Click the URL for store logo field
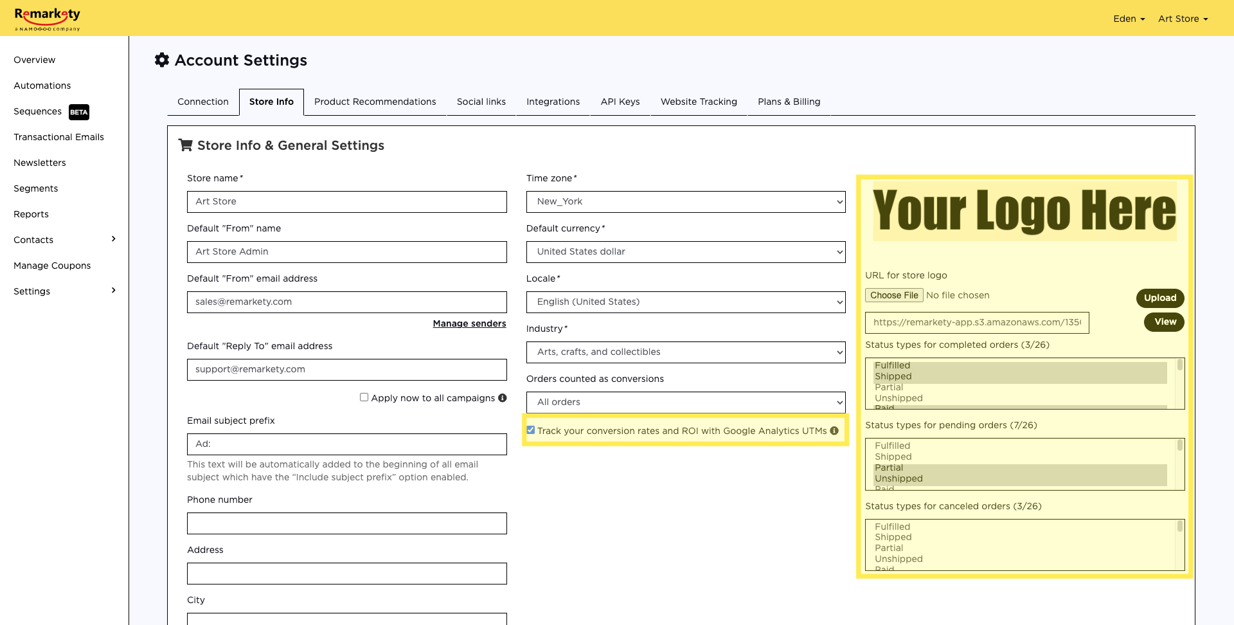This screenshot has height=625, width=1234. (x=977, y=323)
